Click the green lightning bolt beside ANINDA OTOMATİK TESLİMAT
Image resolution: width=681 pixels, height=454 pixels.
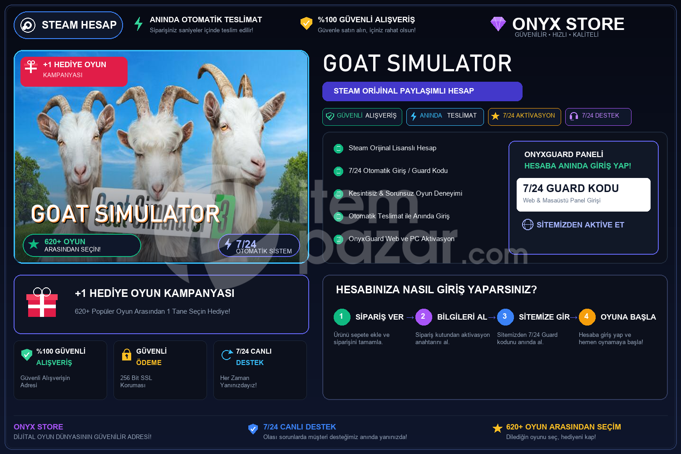[x=138, y=24]
